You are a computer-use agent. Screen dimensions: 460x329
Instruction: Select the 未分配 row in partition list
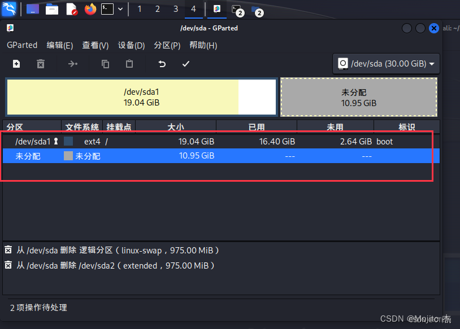221,156
